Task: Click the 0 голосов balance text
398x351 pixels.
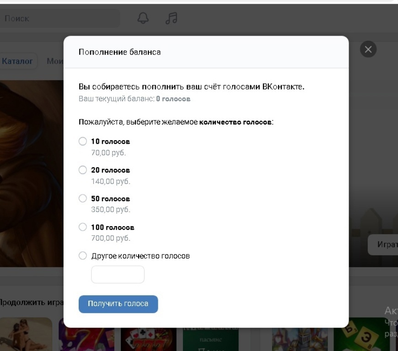Action: click(x=173, y=99)
